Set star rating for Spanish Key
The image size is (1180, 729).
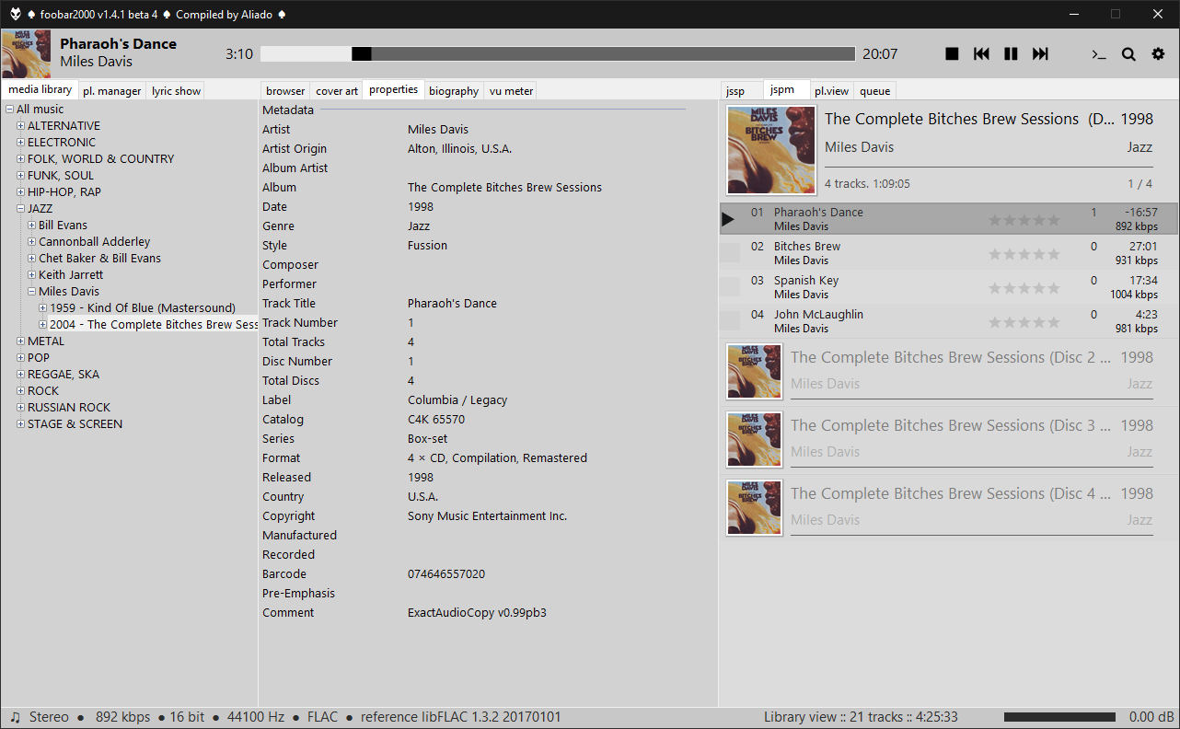click(x=1024, y=288)
